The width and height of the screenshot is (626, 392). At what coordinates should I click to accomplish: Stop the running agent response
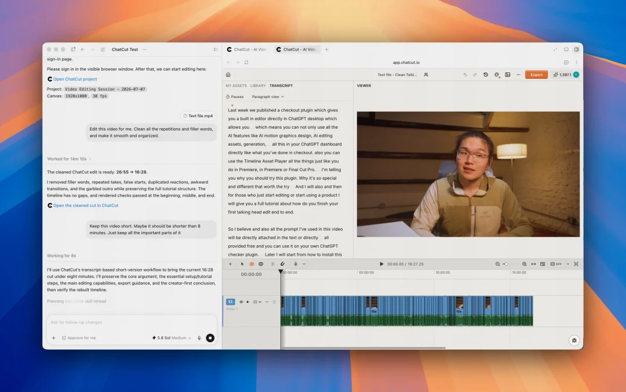[x=210, y=338]
